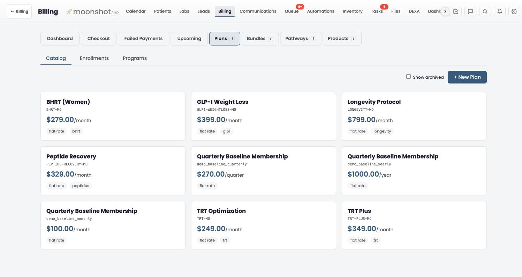Enable the Show archived checkbox

coord(408,77)
